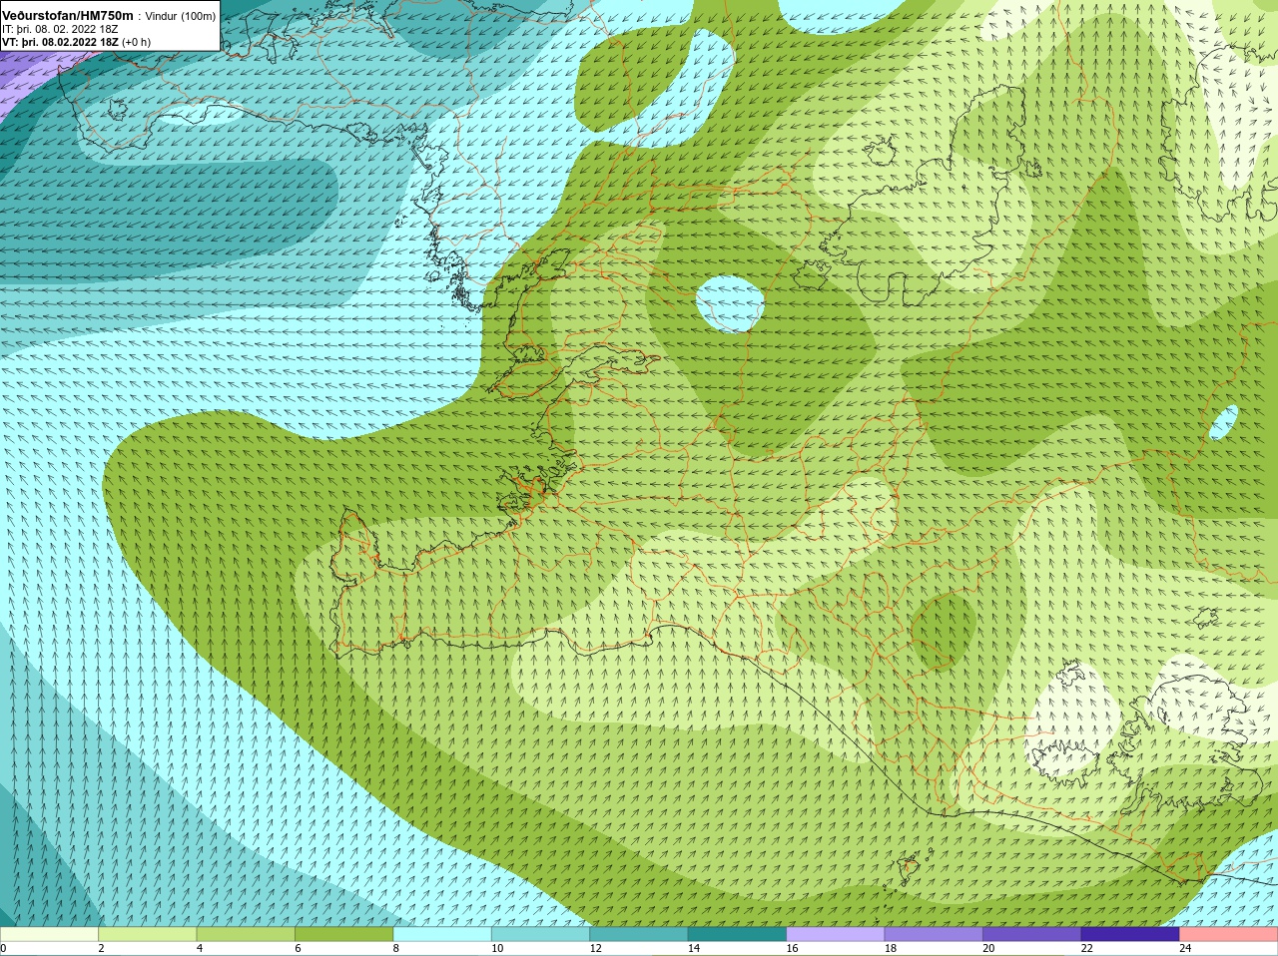
Task: Click the pink above-24 legend swatch
Action: (1229, 935)
